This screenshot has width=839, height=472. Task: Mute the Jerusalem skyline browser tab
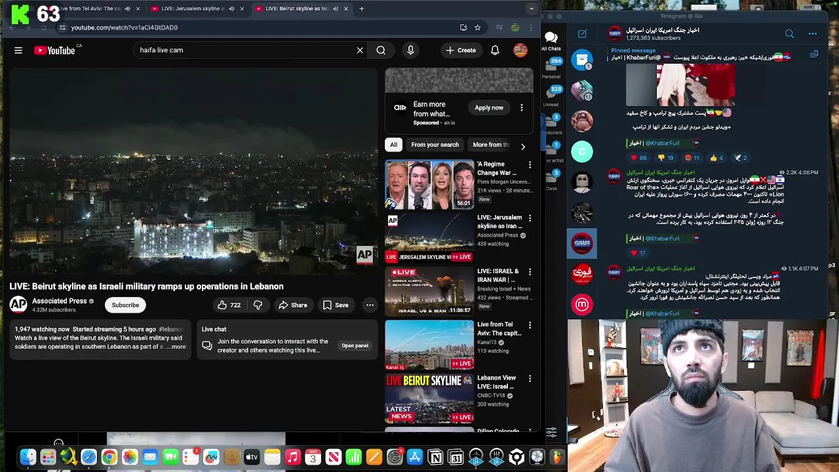tap(231, 9)
